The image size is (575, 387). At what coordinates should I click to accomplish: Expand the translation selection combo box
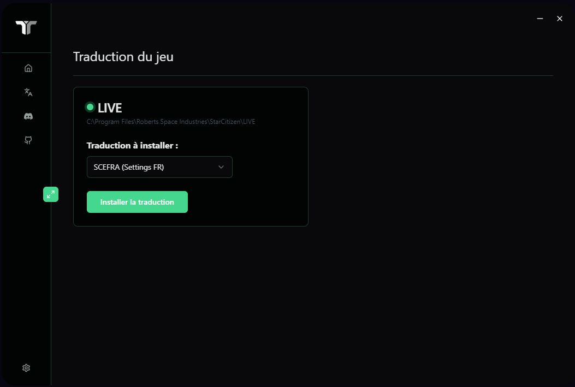tap(159, 167)
